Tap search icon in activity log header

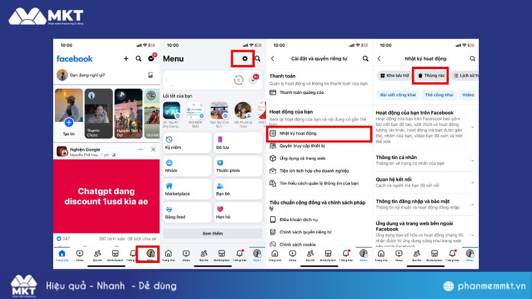point(472,58)
